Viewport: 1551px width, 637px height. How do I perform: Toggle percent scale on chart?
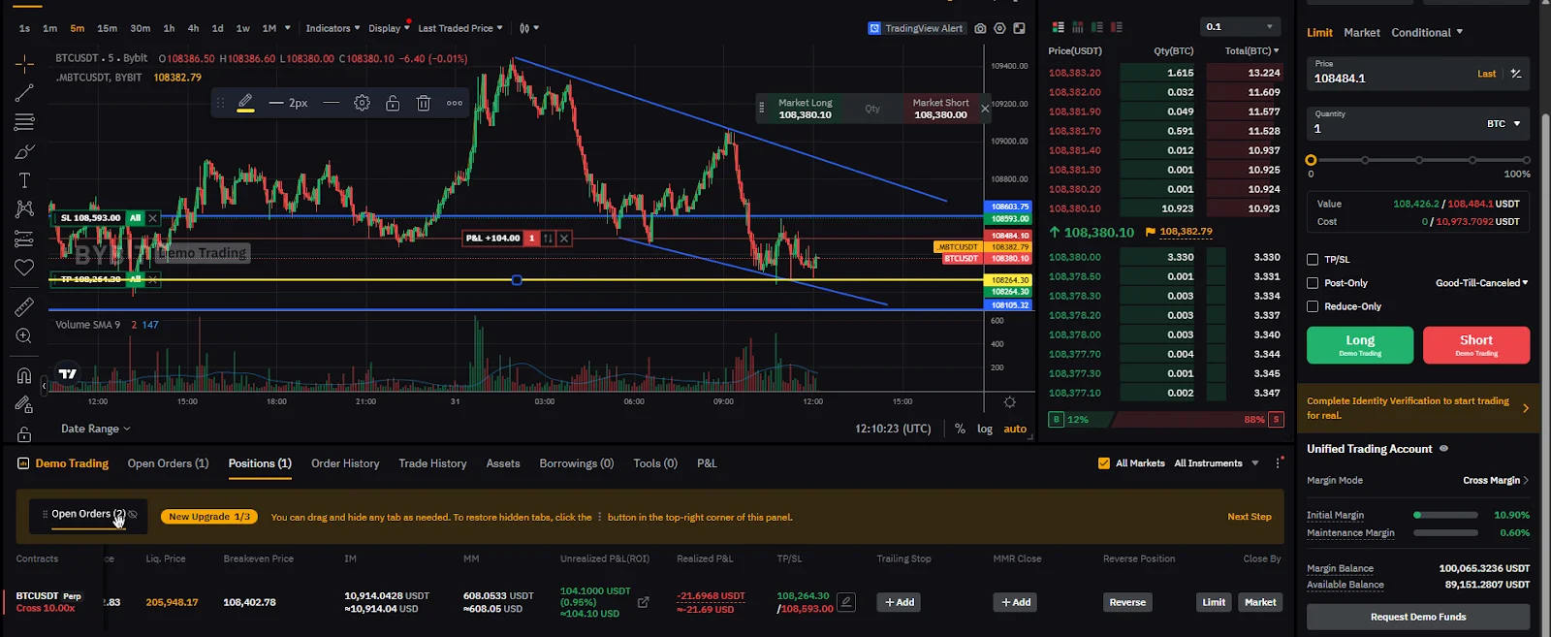point(960,429)
